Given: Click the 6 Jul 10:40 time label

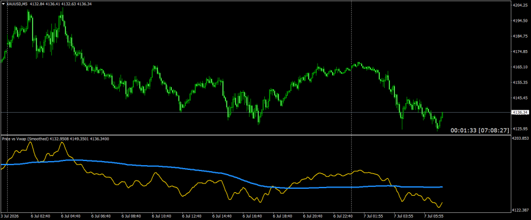Looking at the screenshot, I should 162,215.
